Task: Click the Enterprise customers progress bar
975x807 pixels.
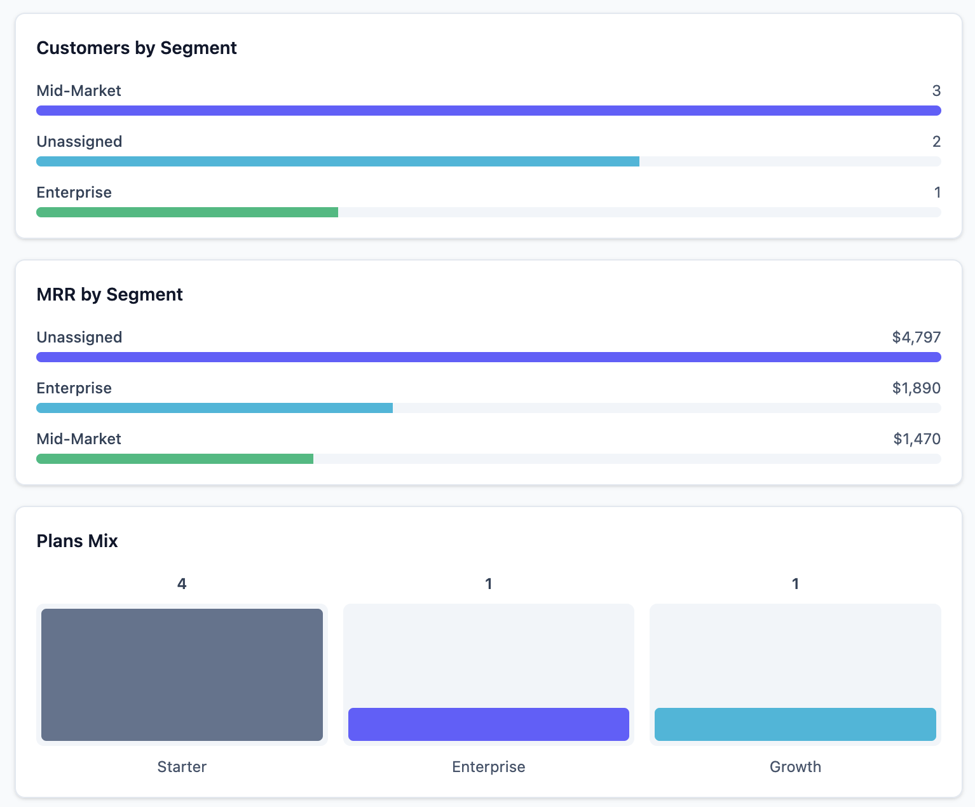Action: point(488,212)
